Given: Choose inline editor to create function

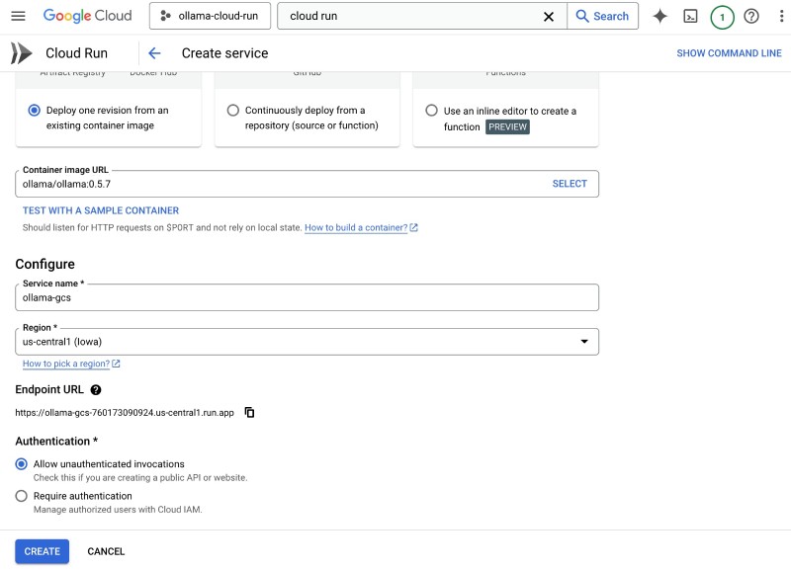Looking at the screenshot, I should point(431,111).
